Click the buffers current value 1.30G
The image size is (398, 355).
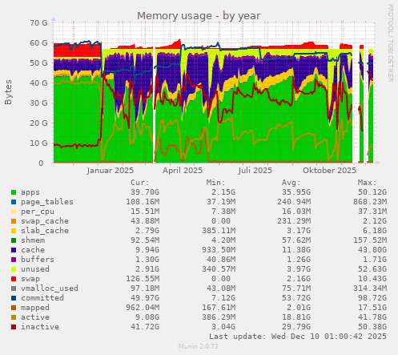(147, 260)
